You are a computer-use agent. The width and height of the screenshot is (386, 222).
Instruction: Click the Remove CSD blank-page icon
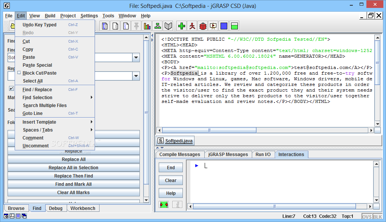[115, 26]
